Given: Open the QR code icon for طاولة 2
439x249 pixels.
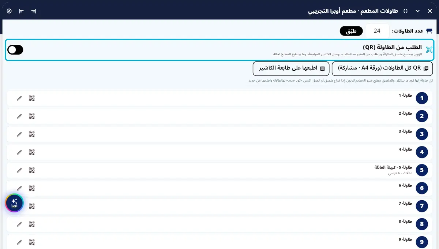Looking at the screenshot, I should coord(32,116).
